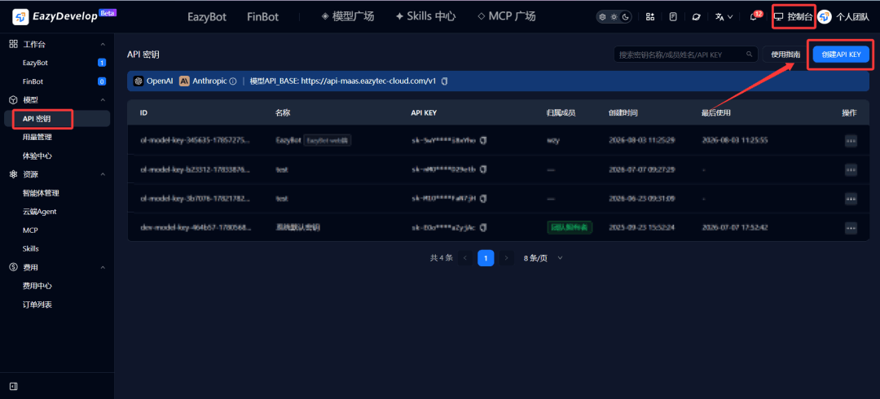Go to Skills 中心 in top navigation
The height and width of the screenshot is (399, 880).
(425, 16)
